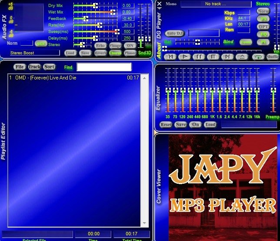Image resolution: width=280 pixels, height=241 pixels.
Task: Save the Equalizer preset
Action: point(181,125)
